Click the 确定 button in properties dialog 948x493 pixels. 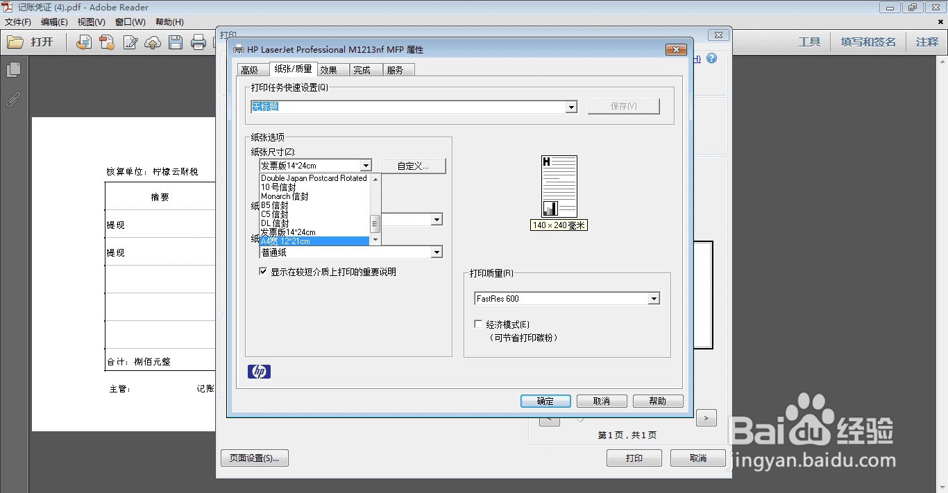pyautogui.click(x=545, y=401)
